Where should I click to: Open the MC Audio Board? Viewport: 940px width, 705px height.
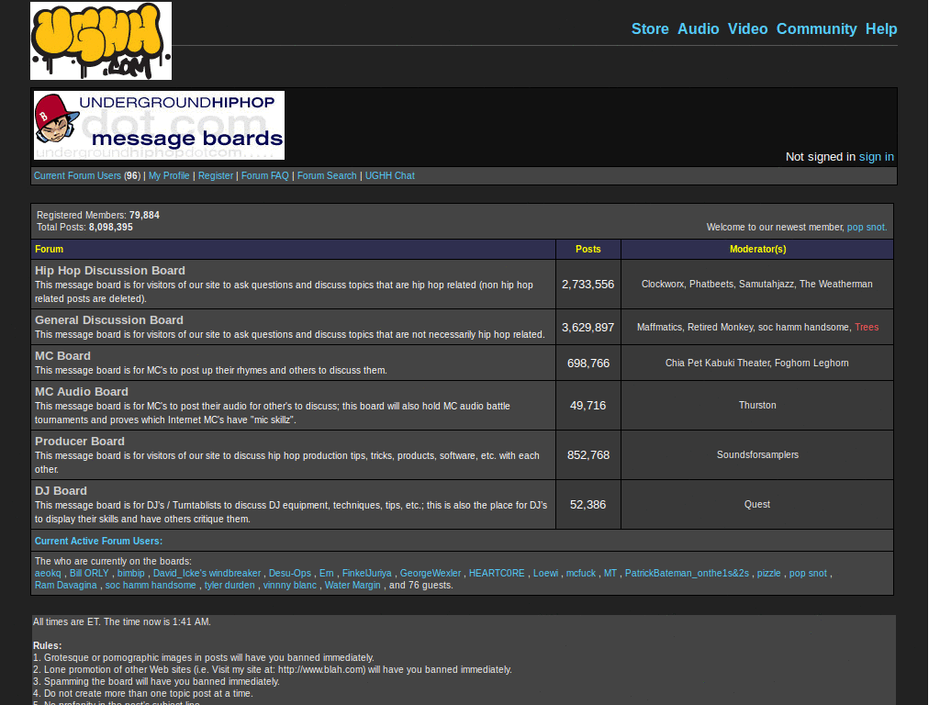82,391
